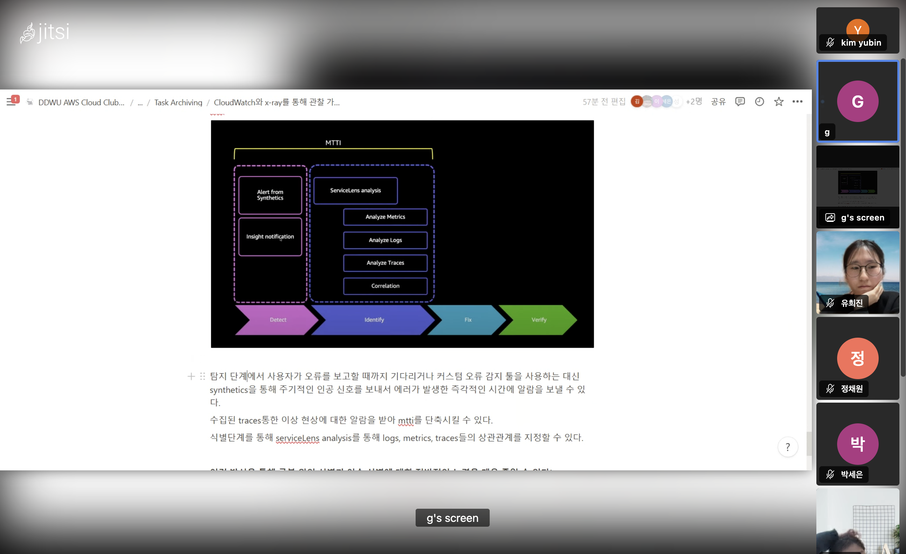Select the g's screen thumbnail
Viewport: 906px width, 554px height.
coord(858,187)
